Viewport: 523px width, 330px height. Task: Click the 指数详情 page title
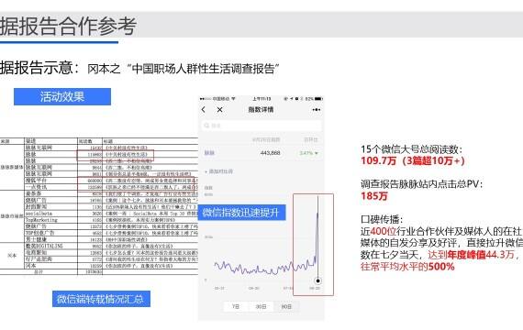click(261, 109)
